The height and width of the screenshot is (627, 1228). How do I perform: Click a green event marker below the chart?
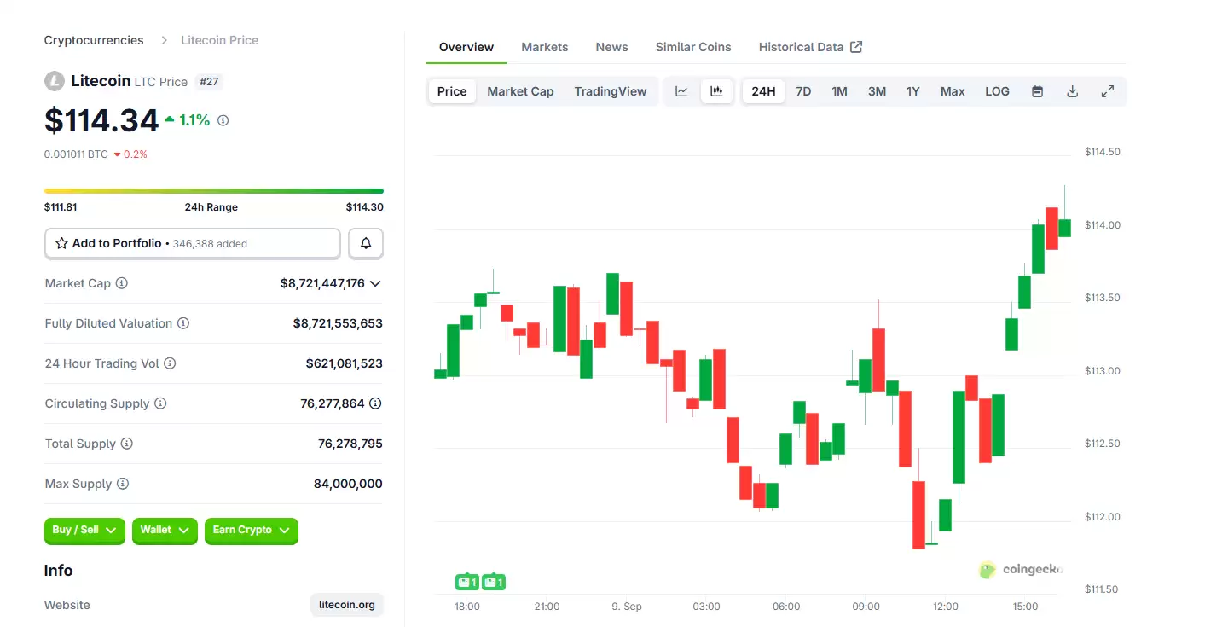coord(466,581)
